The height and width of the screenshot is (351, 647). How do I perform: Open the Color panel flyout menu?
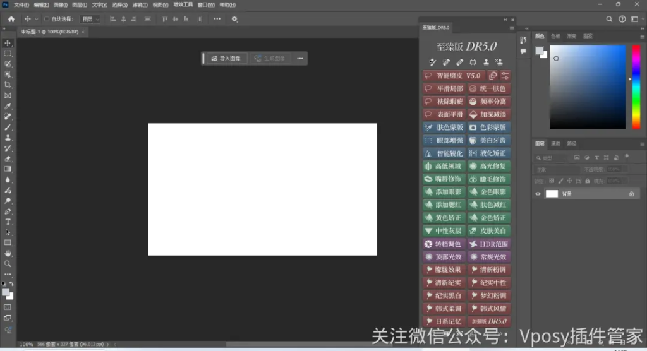pos(642,36)
